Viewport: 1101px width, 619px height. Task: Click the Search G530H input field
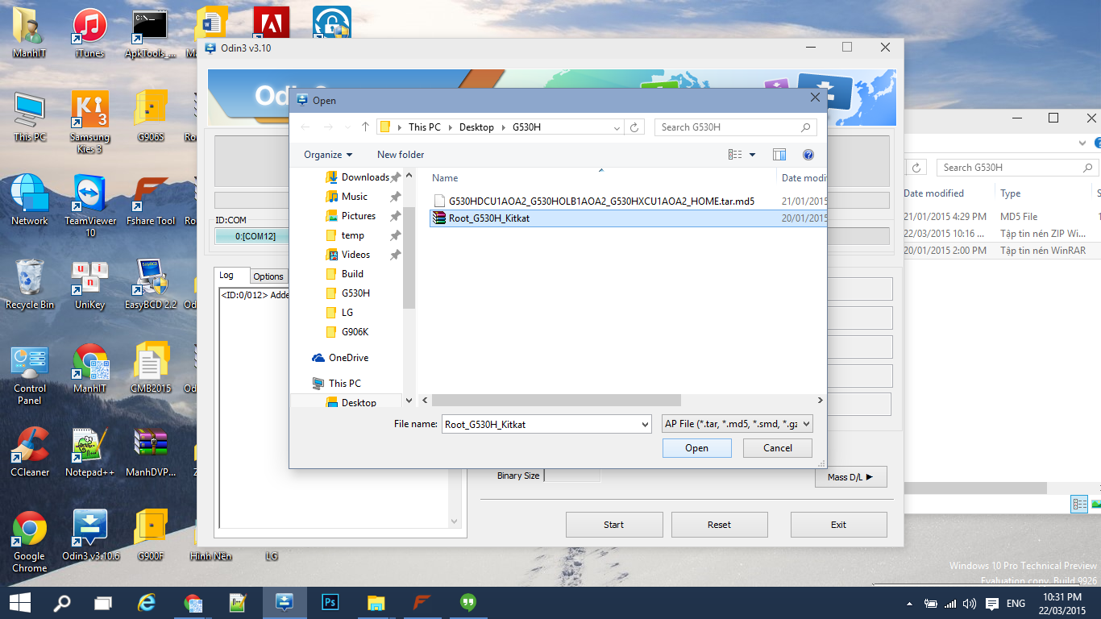pyautogui.click(x=728, y=127)
